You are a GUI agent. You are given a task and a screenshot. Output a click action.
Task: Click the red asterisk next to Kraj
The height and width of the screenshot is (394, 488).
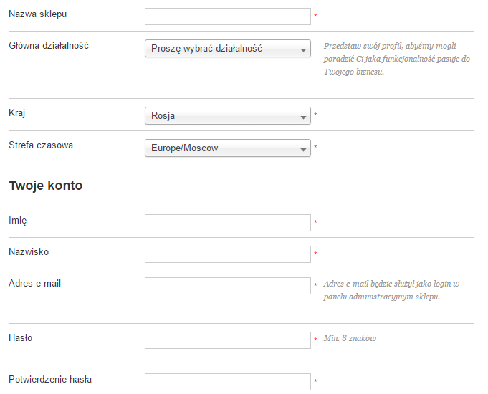point(315,114)
